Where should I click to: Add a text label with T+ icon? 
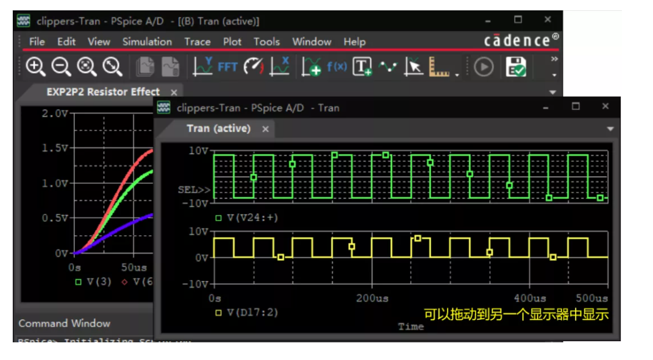point(362,66)
